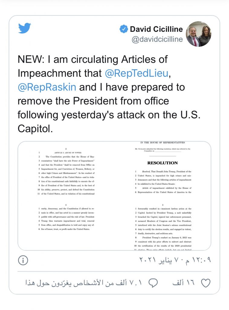Click the word 'Capitol.' ending the tweet

35,129
